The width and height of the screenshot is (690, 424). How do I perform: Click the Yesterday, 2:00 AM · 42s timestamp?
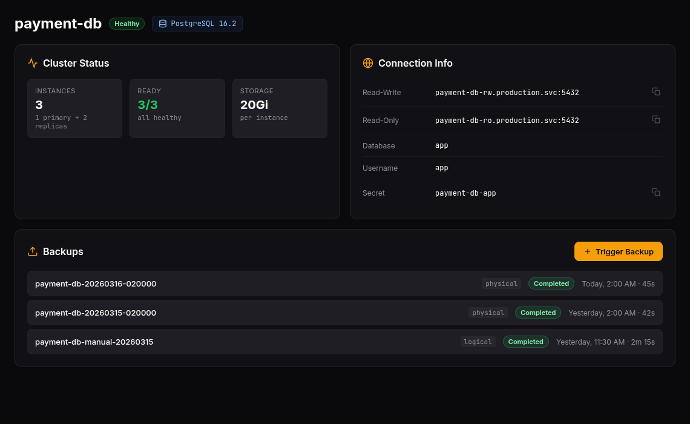tap(612, 313)
